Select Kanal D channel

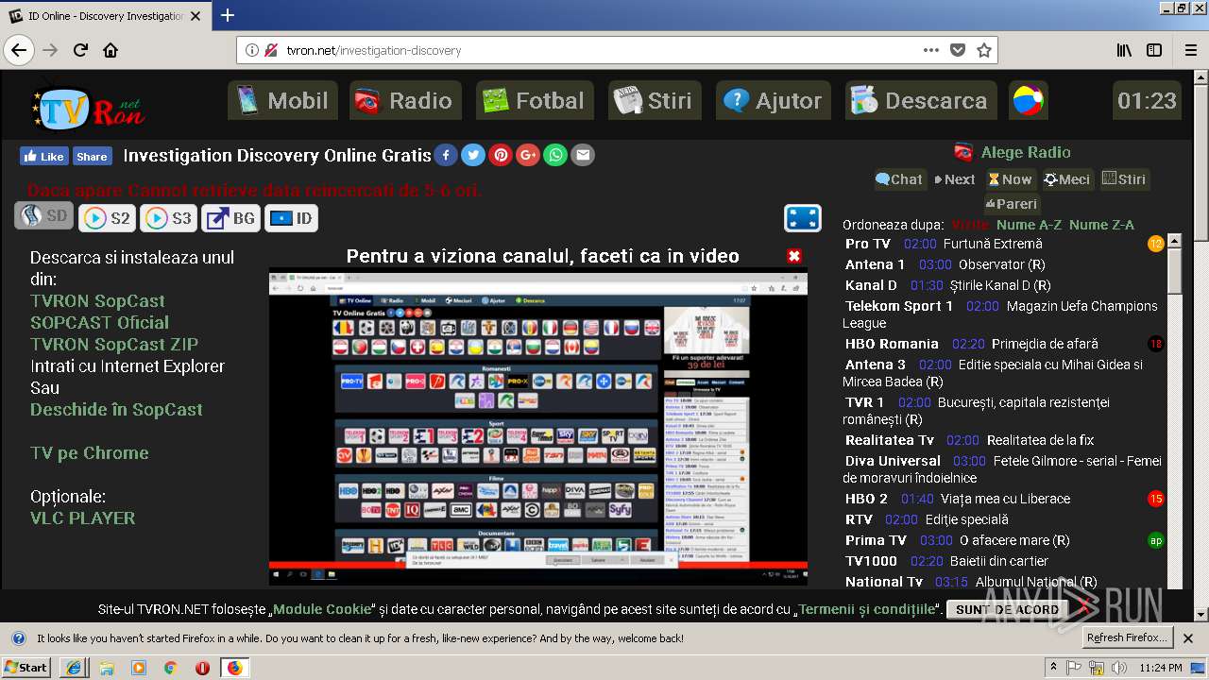[x=871, y=285]
